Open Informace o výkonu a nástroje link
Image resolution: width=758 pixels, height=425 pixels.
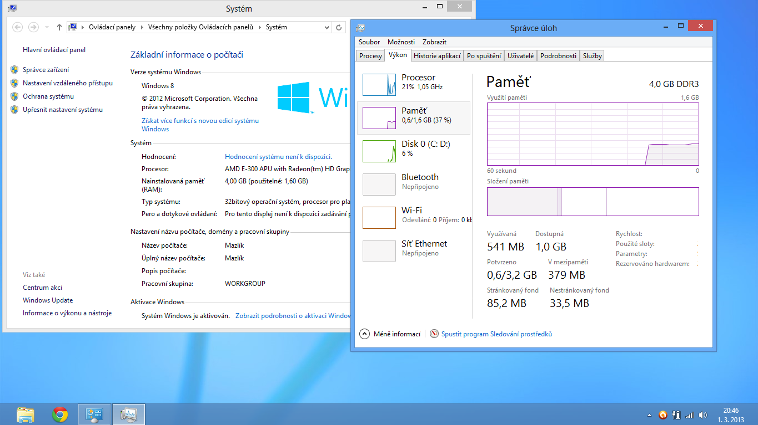point(67,313)
